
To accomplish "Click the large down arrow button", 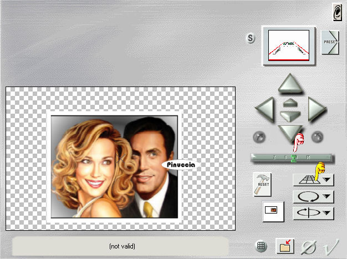I will pyautogui.click(x=290, y=134).
